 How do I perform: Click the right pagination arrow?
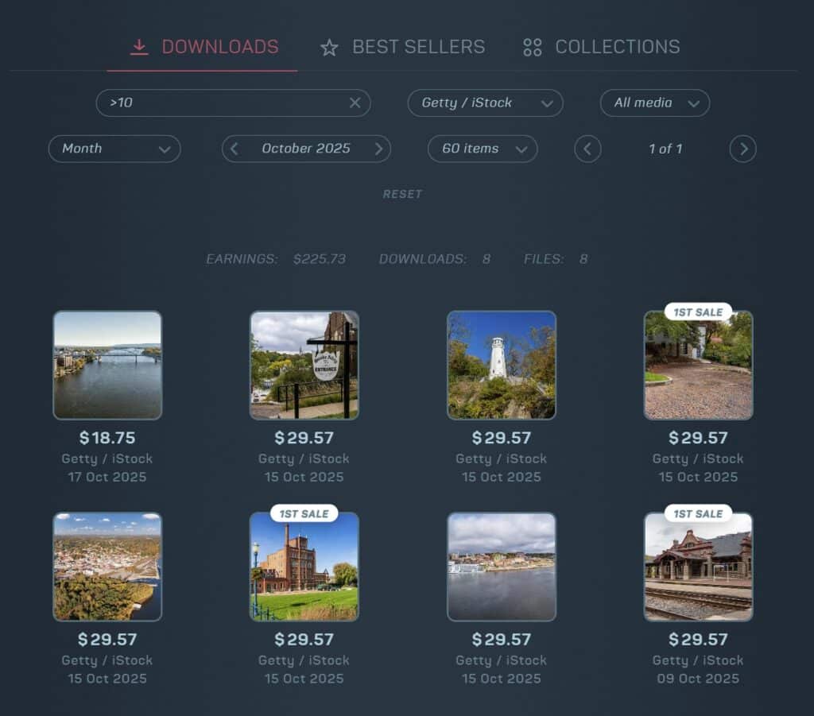tap(742, 149)
